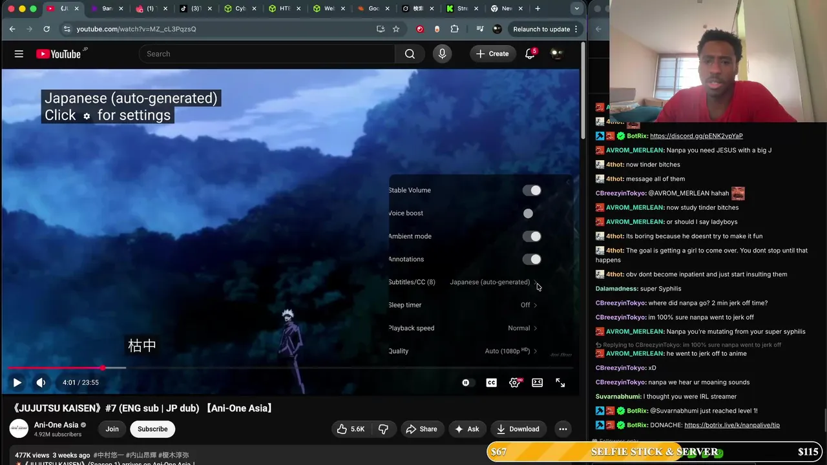View site information icon in address bar
The width and height of the screenshot is (827, 465).
click(67, 29)
